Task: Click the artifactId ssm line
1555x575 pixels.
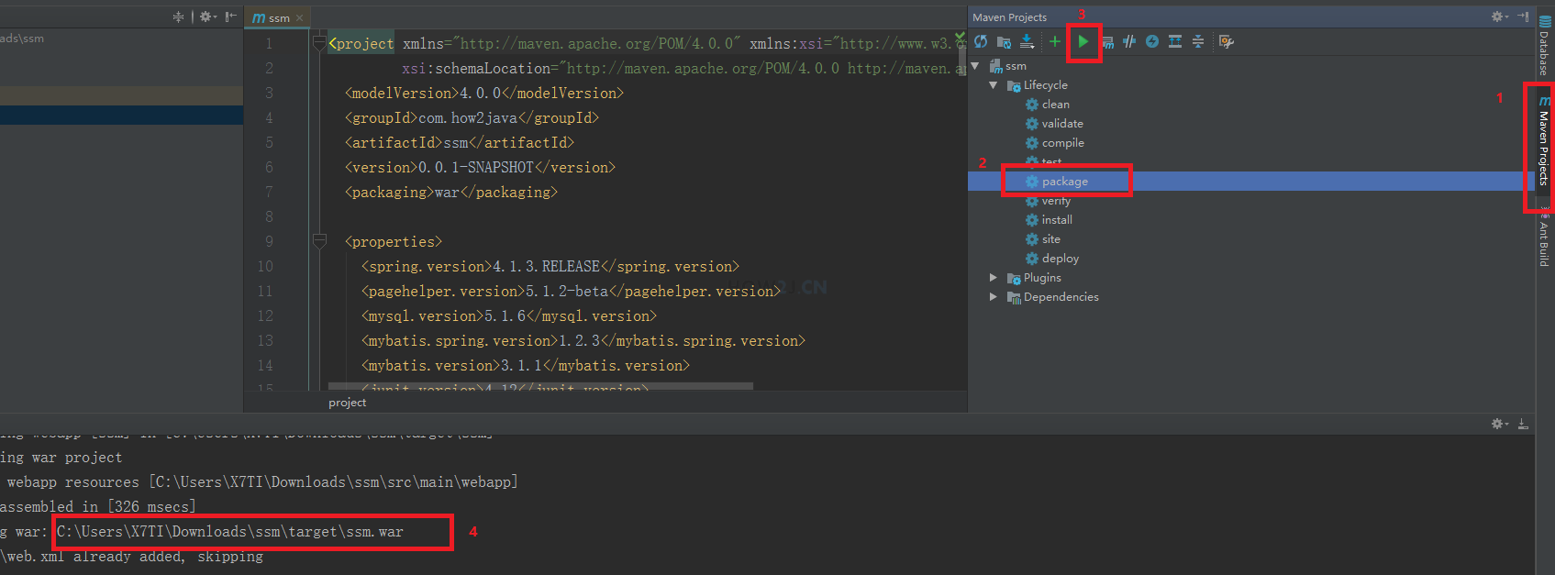Action: [x=460, y=142]
